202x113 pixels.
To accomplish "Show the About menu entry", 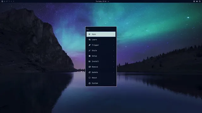I will (x=101, y=78).
